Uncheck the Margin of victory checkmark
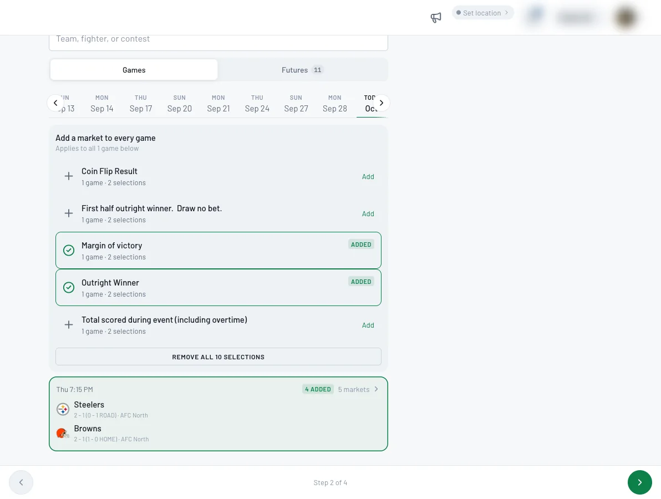 [69, 251]
